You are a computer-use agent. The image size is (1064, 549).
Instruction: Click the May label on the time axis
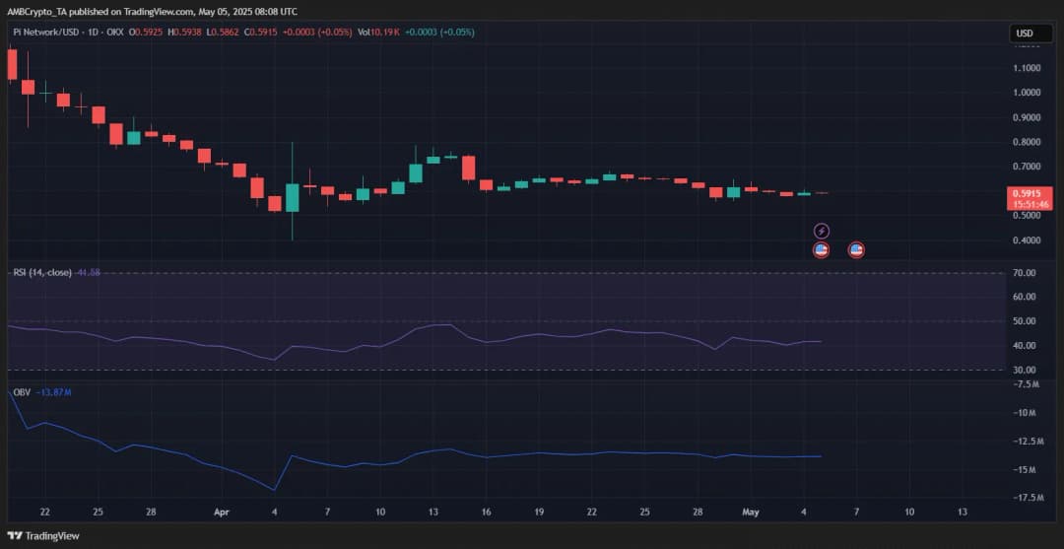pos(751,513)
